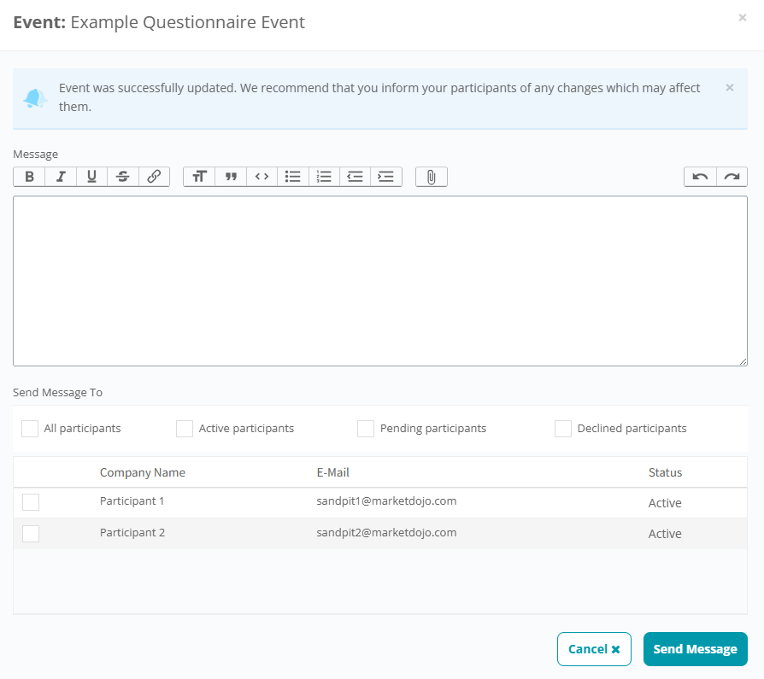Start a bulleted list
This screenshot has width=764, height=679.
point(293,176)
